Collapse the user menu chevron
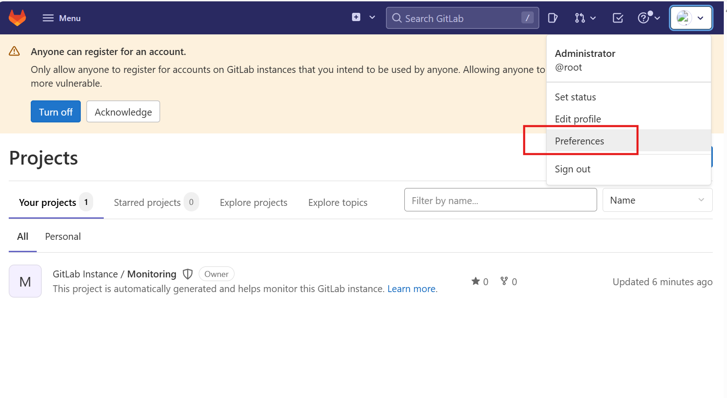The image size is (727, 398). coord(700,18)
